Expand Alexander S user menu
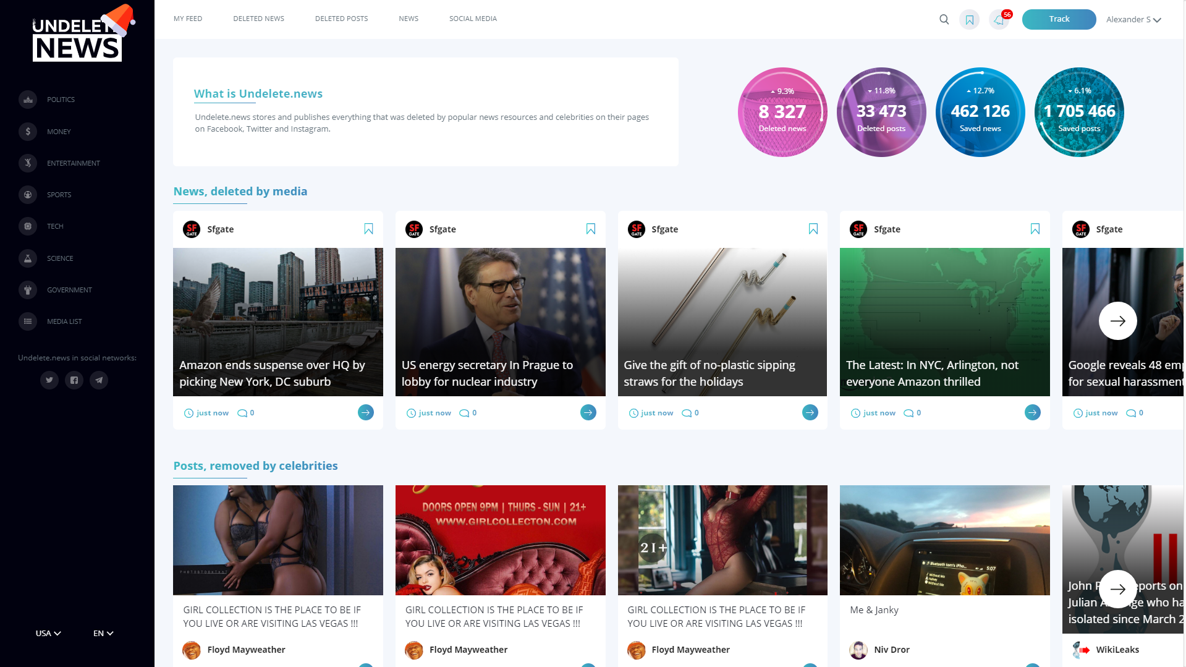The width and height of the screenshot is (1186, 667). 1133,20
